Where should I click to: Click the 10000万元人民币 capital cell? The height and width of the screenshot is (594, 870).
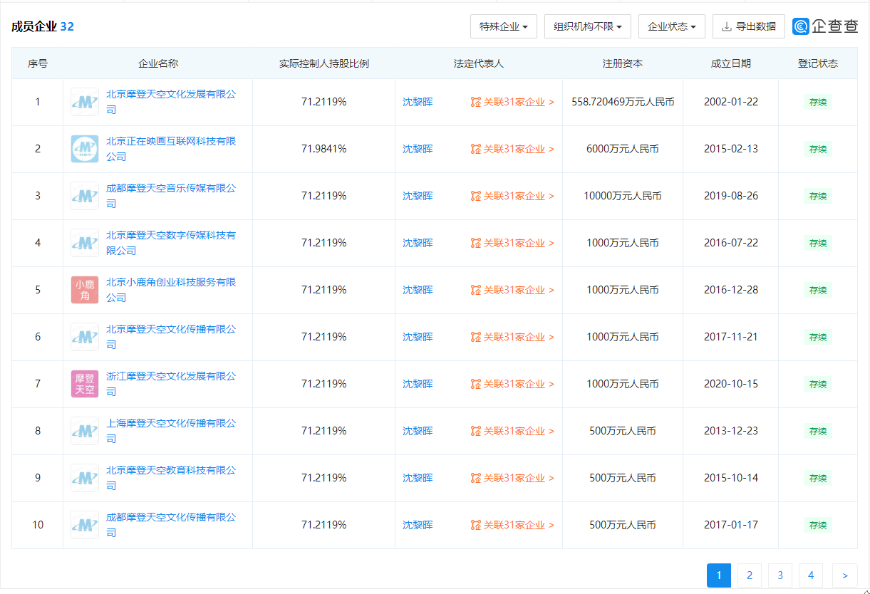pos(623,196)
